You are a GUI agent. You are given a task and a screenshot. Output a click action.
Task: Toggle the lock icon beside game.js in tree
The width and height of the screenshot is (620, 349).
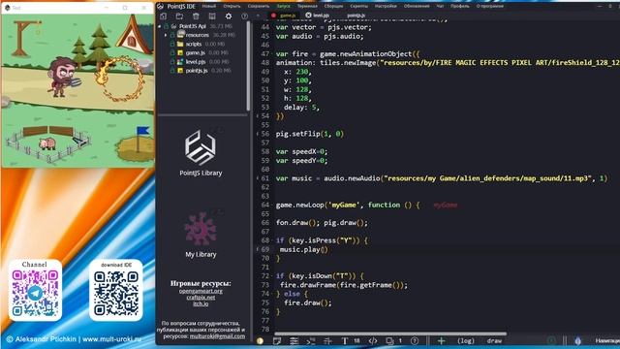pyautogui.click(x=172, y=52)
